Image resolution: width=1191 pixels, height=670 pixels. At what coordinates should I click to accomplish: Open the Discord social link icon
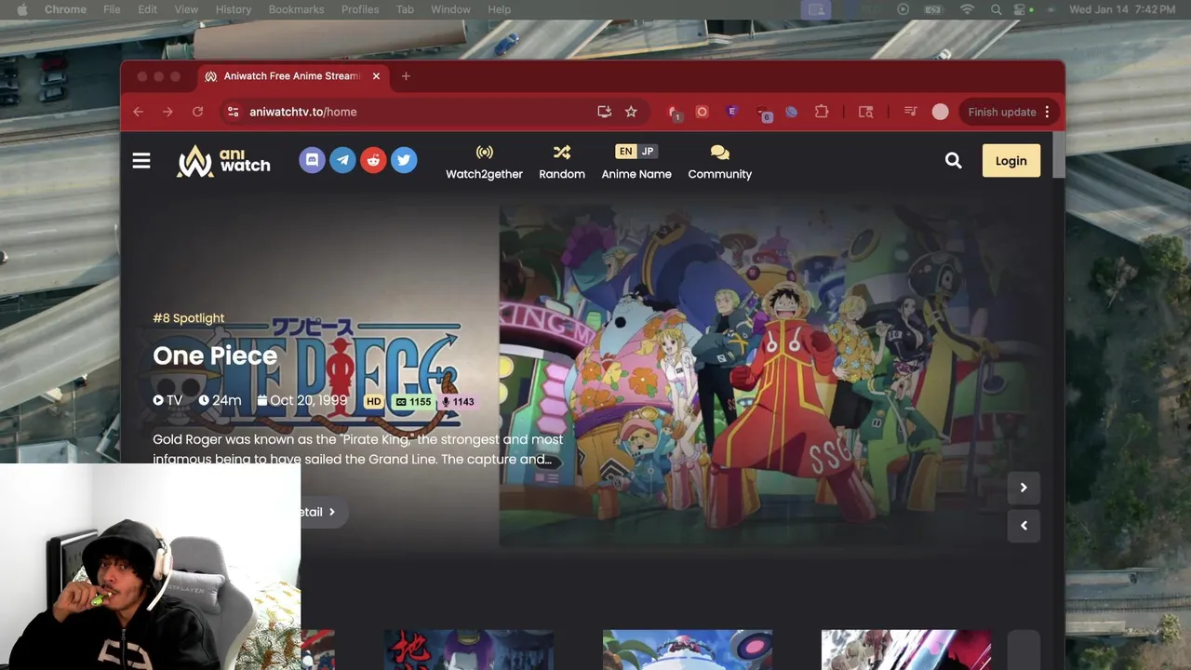tap(312, 160)
